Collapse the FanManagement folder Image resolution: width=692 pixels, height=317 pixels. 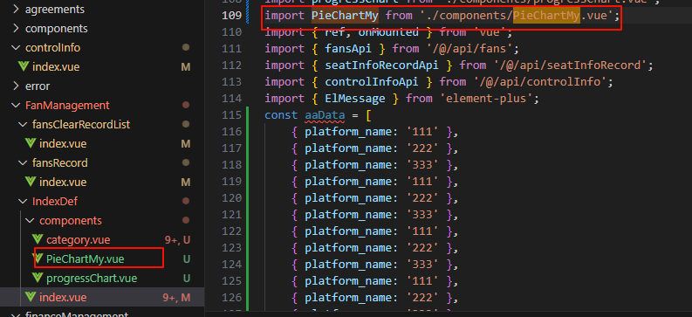click(17, 106)
